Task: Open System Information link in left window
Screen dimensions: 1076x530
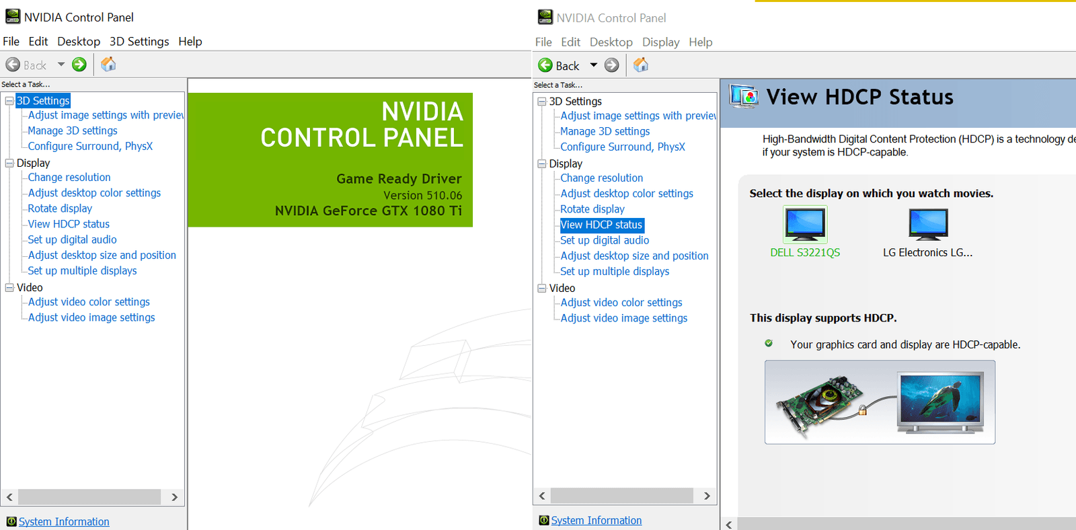Action: 64,521
